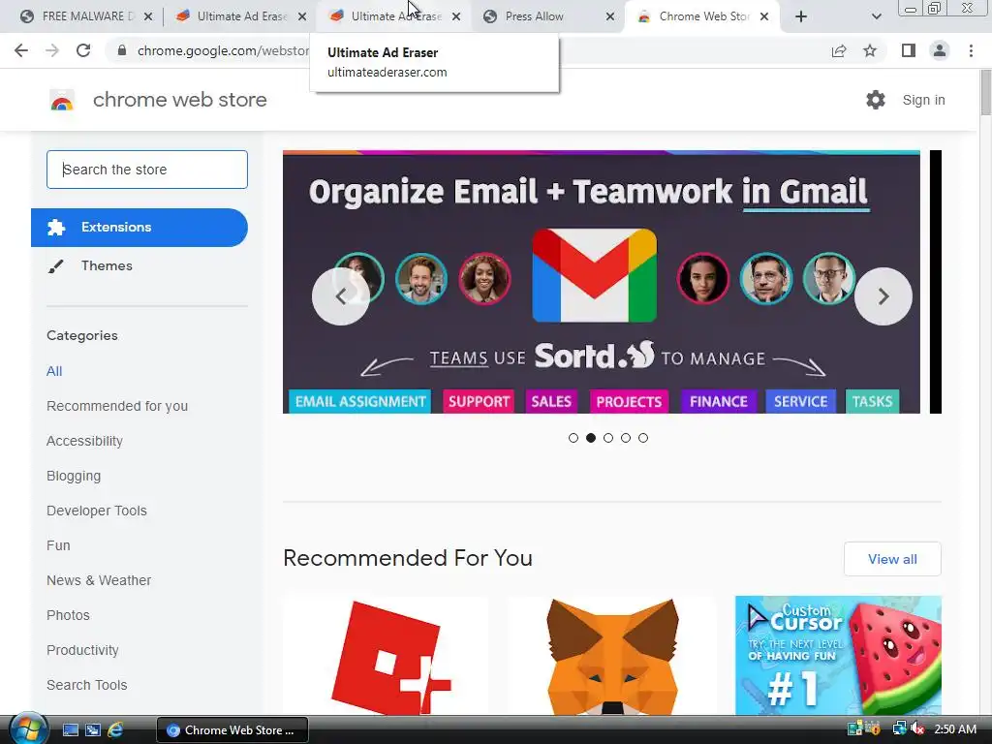This screenshot has width=992, height=744.
Task: Open the Chrome profile avatar menu
Action: click(x=940, y=50)
